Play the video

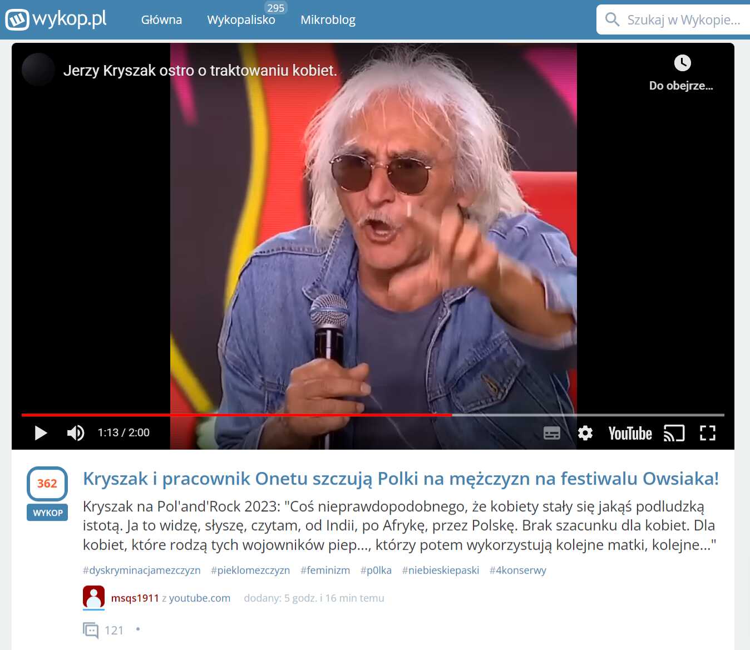[41, 432]
